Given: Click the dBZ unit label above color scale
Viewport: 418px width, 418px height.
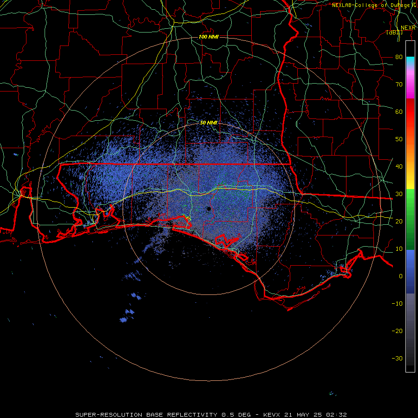Looking at the screenshot, I should (x=394, y=33).
